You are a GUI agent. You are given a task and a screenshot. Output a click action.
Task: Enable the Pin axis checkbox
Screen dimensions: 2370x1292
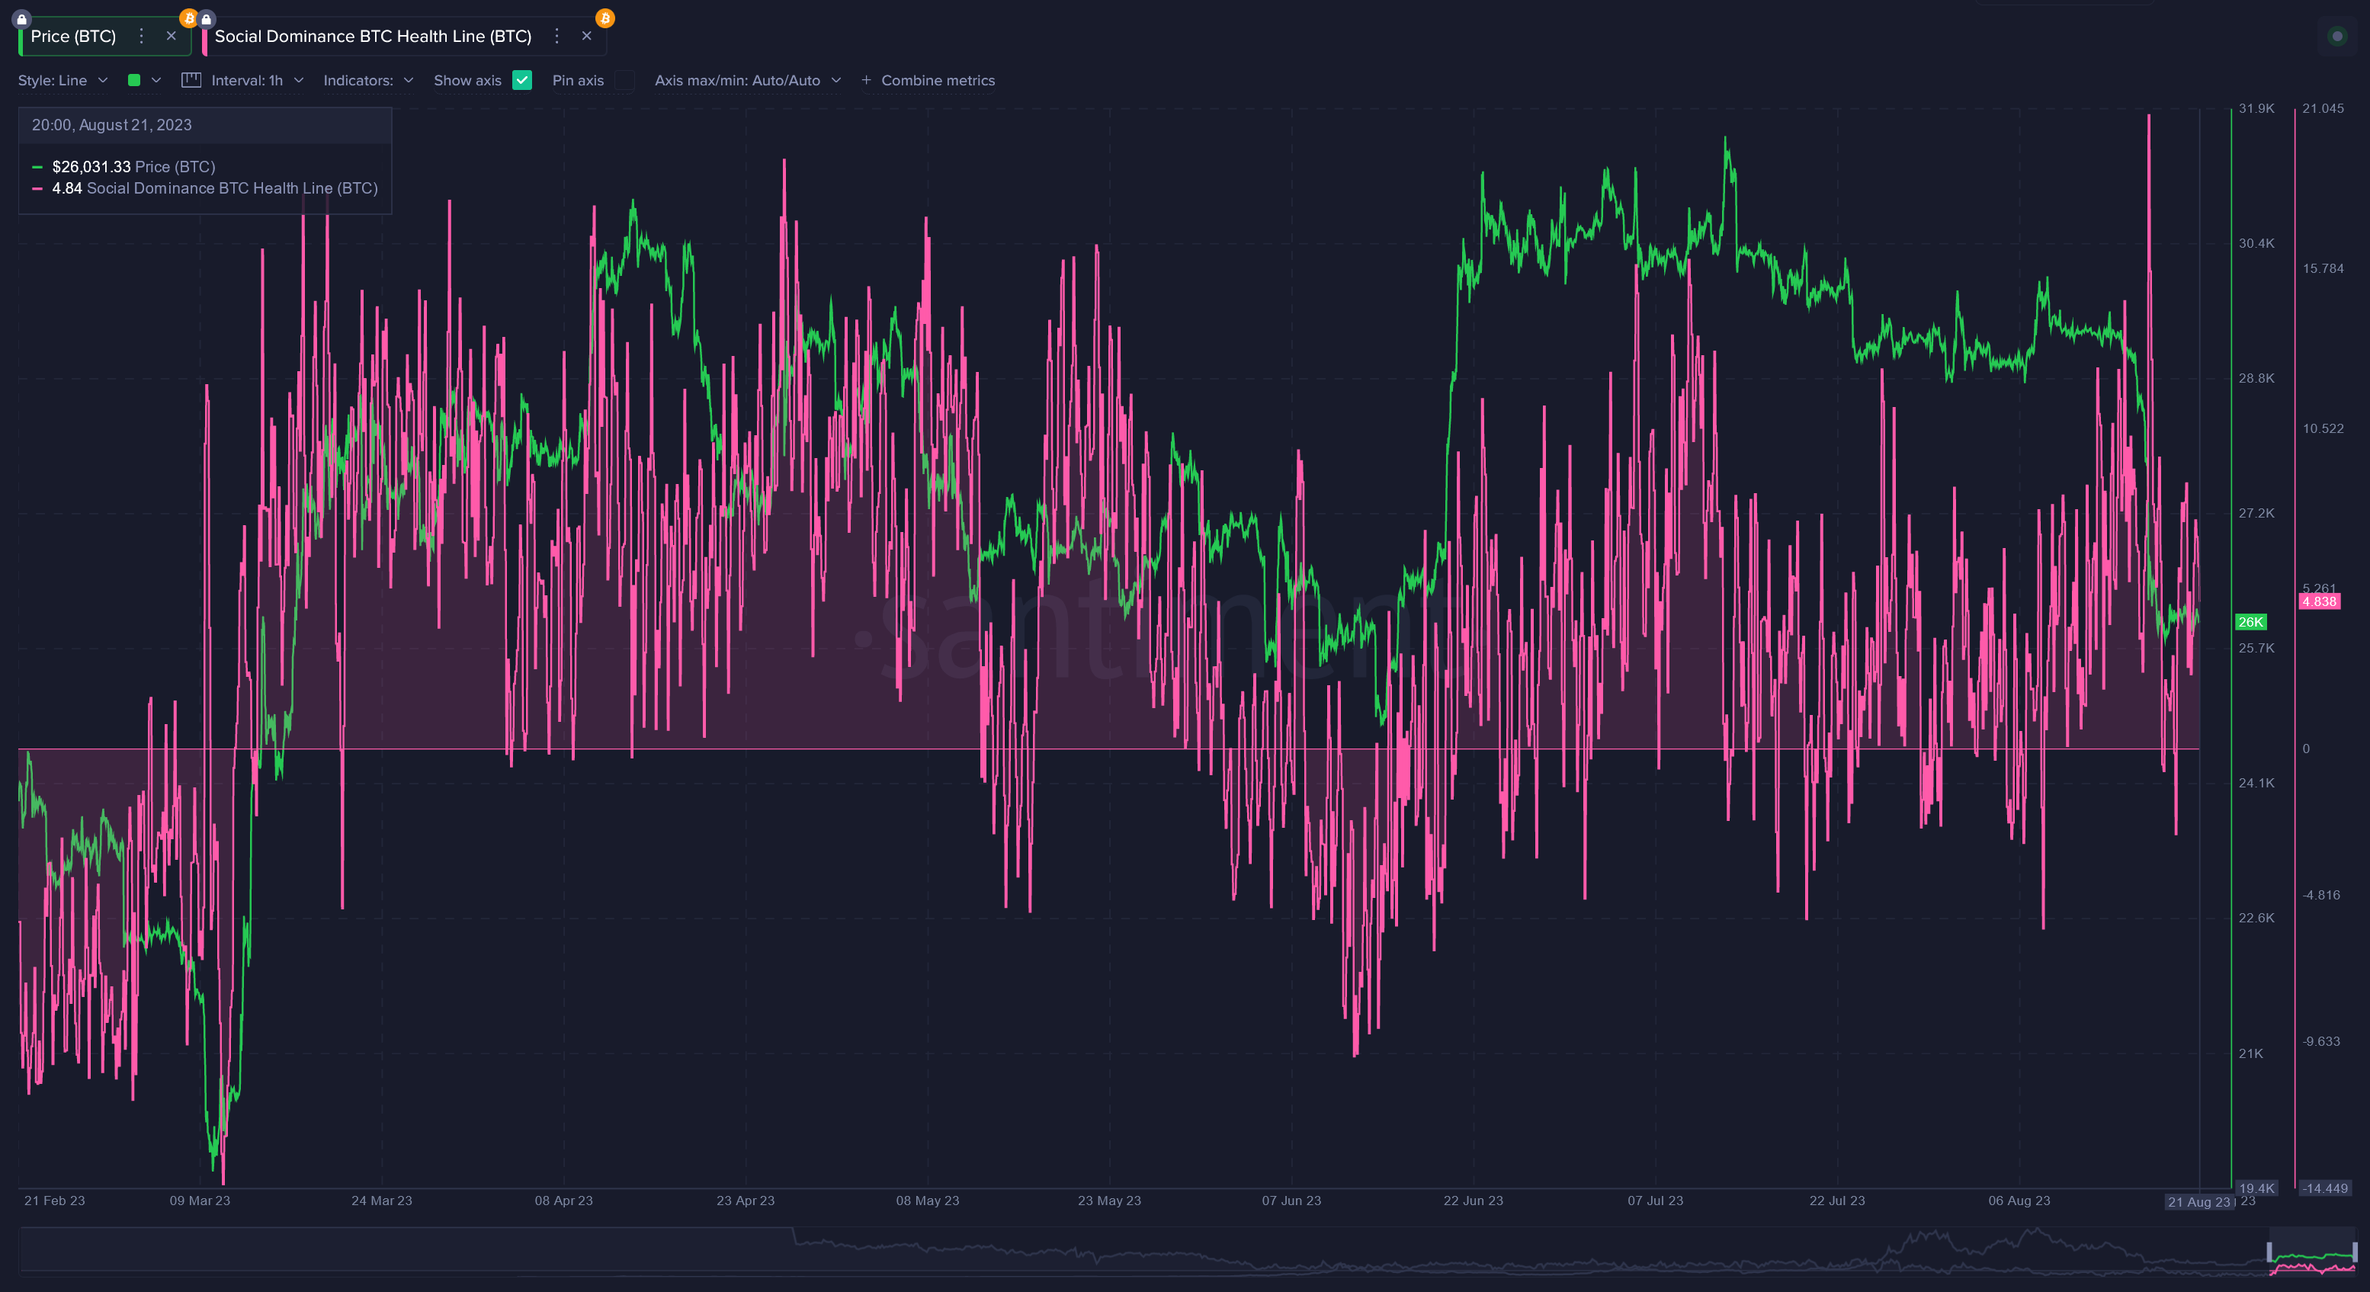pos(624,80)
